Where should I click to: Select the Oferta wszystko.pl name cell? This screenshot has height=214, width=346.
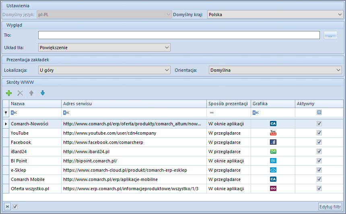click(35, 189)
